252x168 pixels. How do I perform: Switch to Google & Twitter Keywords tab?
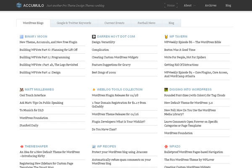[74, 23]
